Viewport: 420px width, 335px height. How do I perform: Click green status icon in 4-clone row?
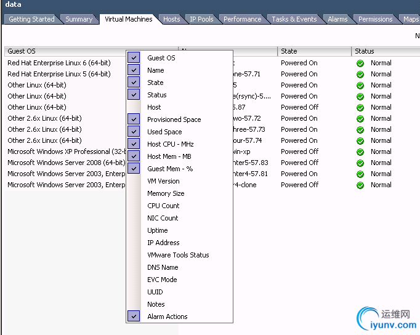(x=360, y=185)
